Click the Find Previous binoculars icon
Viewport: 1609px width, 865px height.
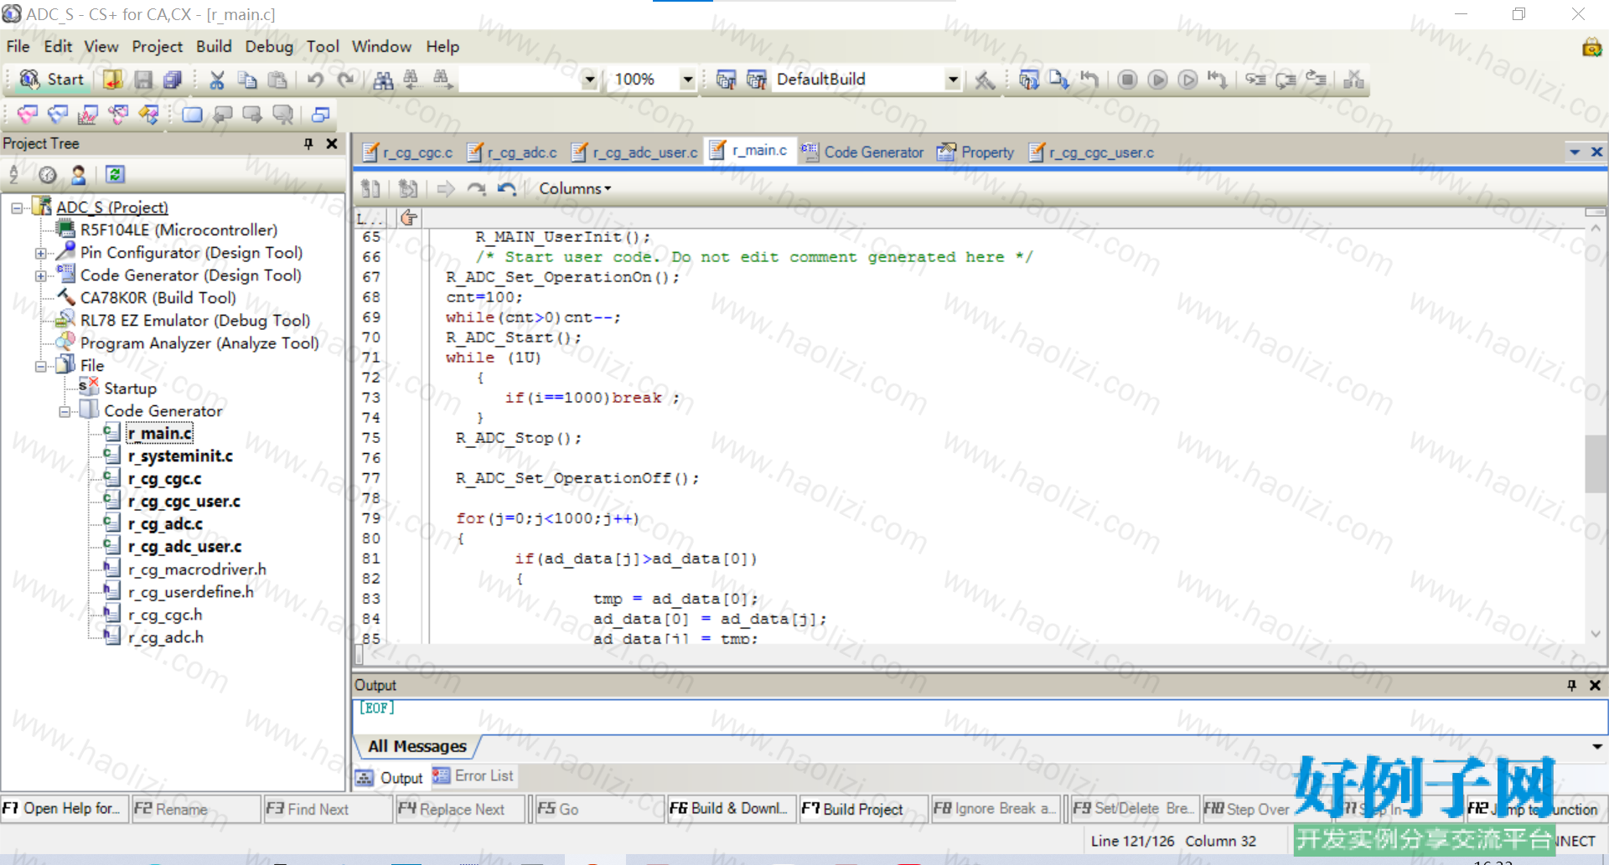tap(412, 80)
